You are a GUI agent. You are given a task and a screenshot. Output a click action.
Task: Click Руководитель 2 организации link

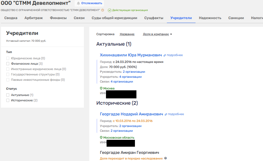(134, 72)
